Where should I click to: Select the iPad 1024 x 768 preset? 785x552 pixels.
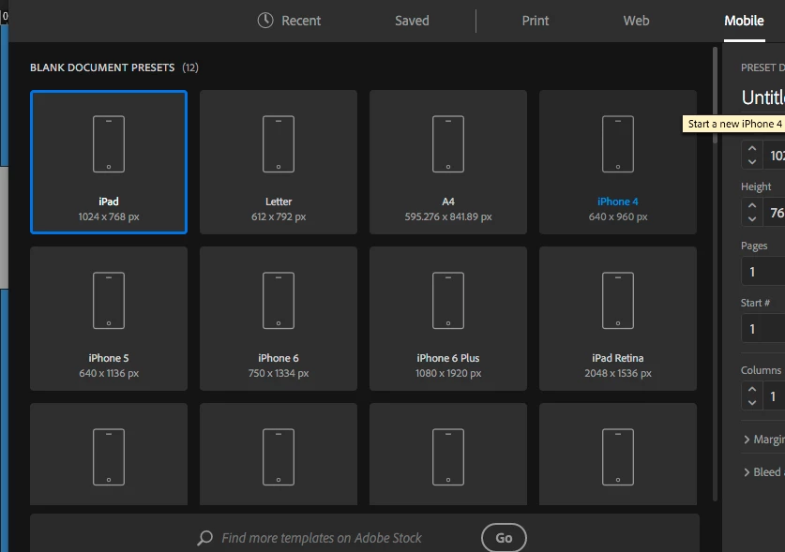tap(109, 162)
